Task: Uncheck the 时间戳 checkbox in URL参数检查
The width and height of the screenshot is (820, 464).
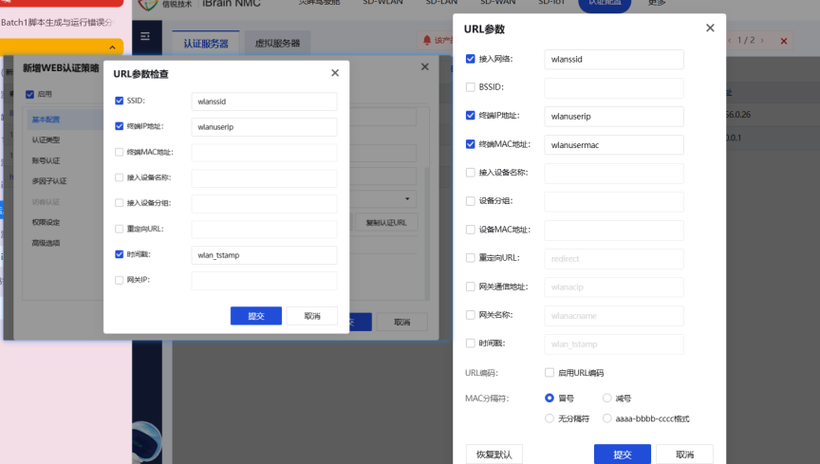Action: pos(120,254)
